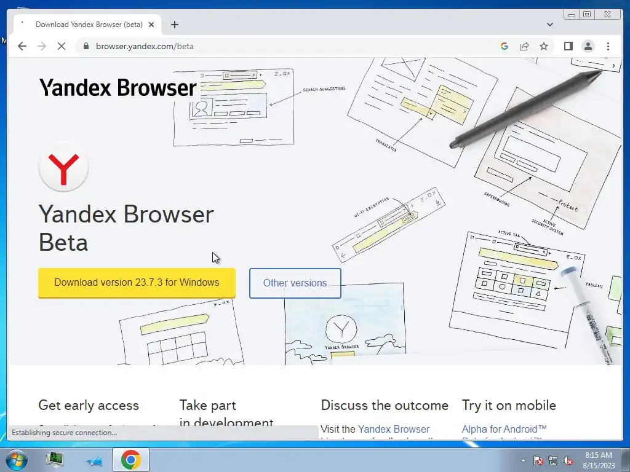Bookmark this page with the star
630x472 pixels.
544,46
